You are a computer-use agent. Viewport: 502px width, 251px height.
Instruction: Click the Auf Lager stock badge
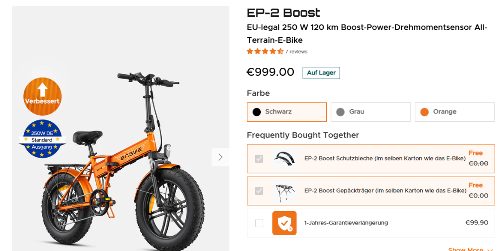point(321,73)
